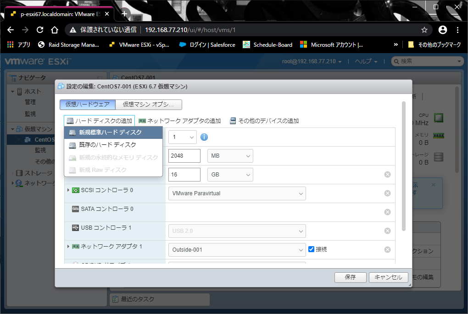468x314 pixels.
Task: Reload the ESXi web page
Action: coord(40,30)
